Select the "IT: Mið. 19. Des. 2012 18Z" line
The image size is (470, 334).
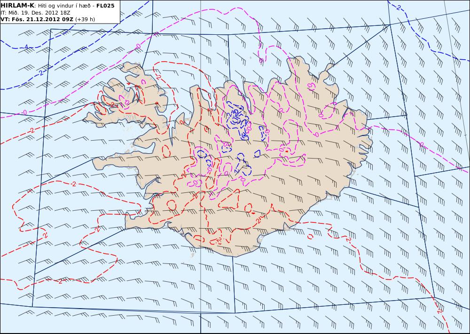point(35,13)
